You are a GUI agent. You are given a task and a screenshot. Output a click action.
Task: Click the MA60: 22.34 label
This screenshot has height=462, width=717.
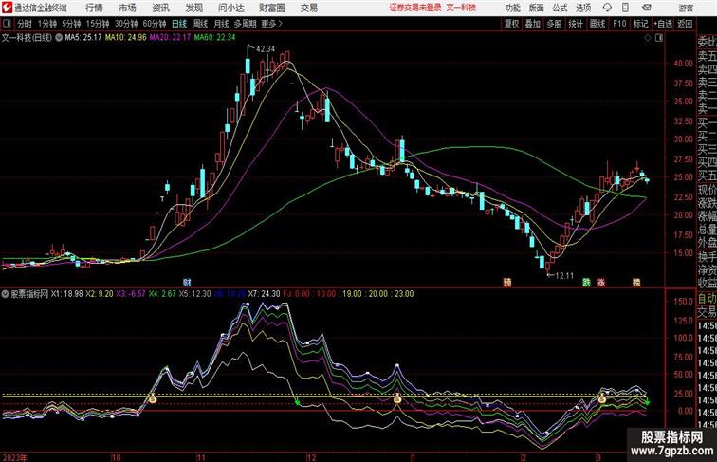click(214, 38)
